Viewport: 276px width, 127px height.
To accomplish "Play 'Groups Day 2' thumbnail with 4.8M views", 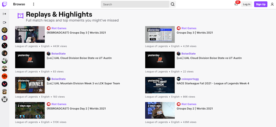I will pyautogui.click(x=160, y=110).
